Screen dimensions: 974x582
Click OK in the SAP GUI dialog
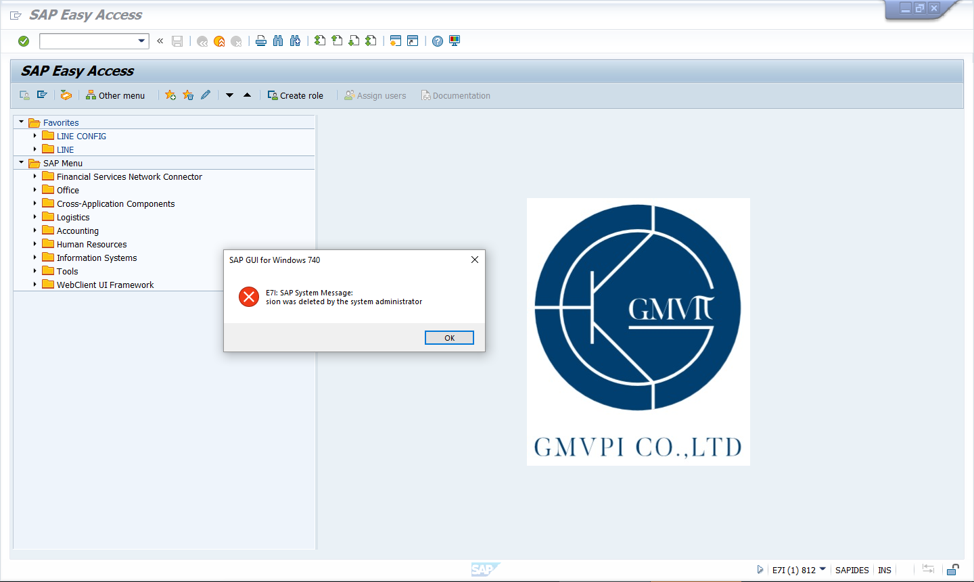coord(449,338)
